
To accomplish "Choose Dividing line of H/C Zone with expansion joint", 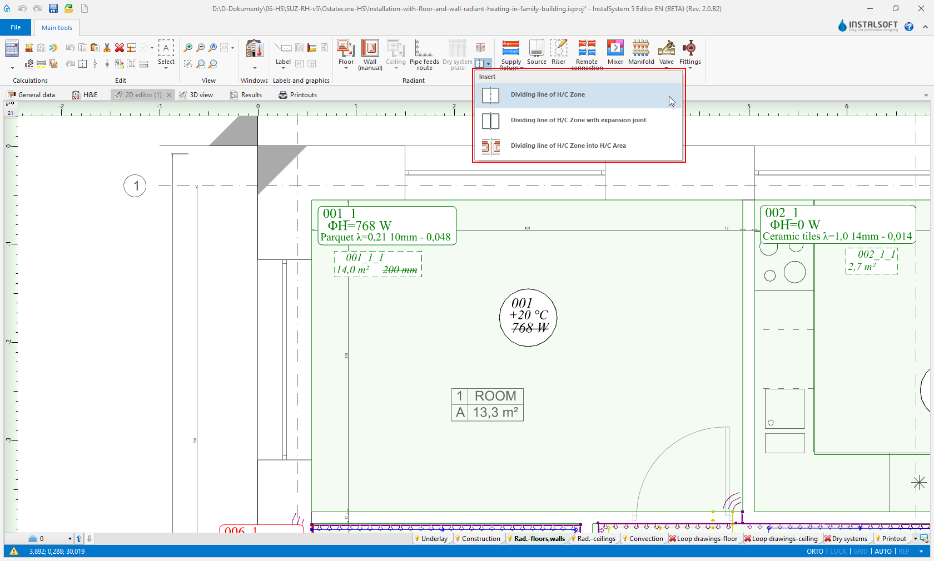I will 578,121.
